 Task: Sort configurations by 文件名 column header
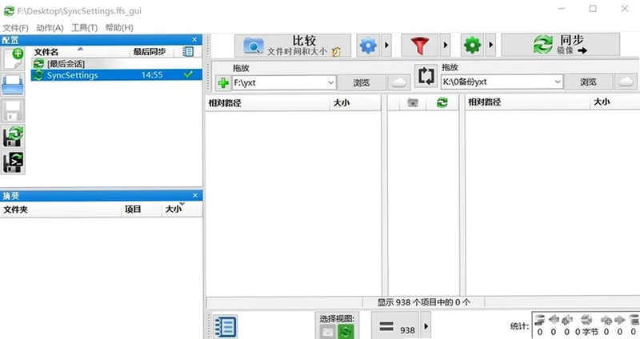(80, 52)
